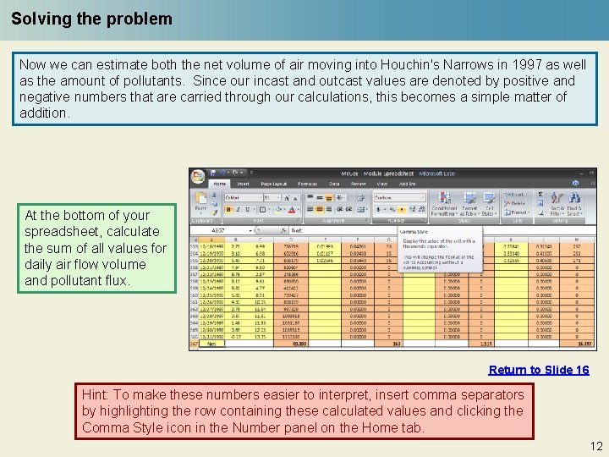Click the Align Text Left icon
The image size is (609, 457).
coord(310,210)
